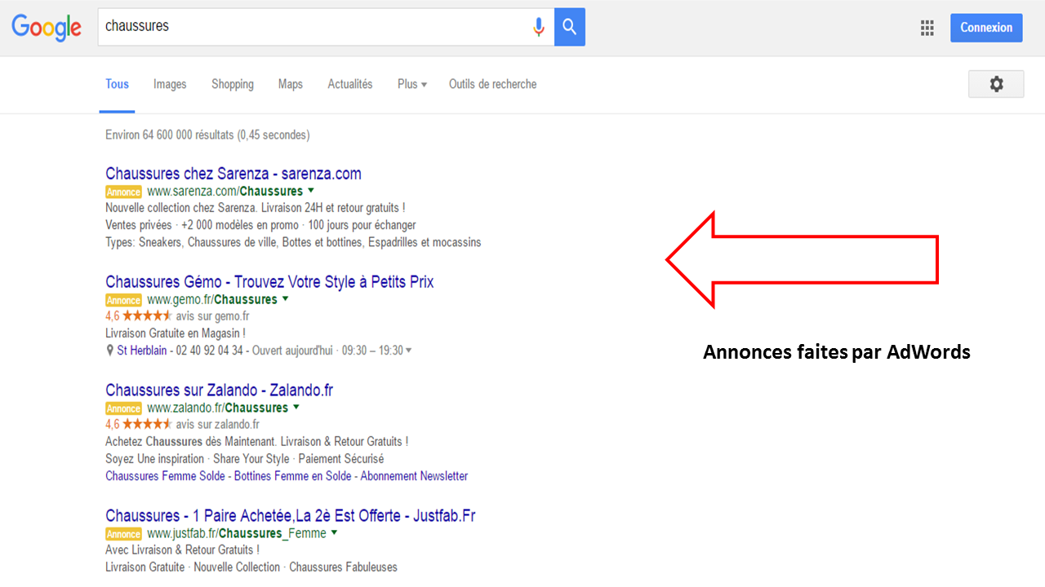Image resolution: width=1045 pixels, height=587 pixels.
Task: Click the Annonce badge on the Gémo ad
Action: (123, 301)
